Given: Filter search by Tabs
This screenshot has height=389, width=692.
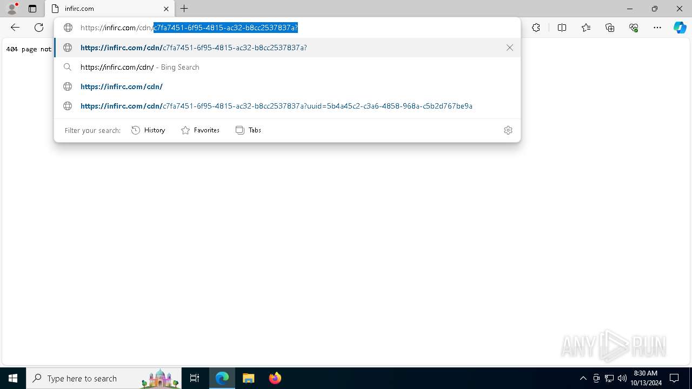Looking at the screenshot, I should (x=249, y=130).
